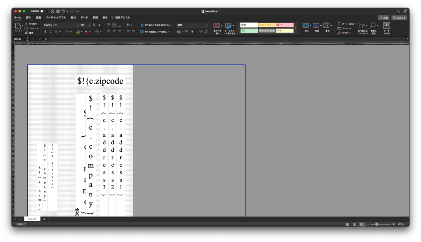The image size is (421, 242).
Task: Toggle italic formatting
Action: pos(51,32)
